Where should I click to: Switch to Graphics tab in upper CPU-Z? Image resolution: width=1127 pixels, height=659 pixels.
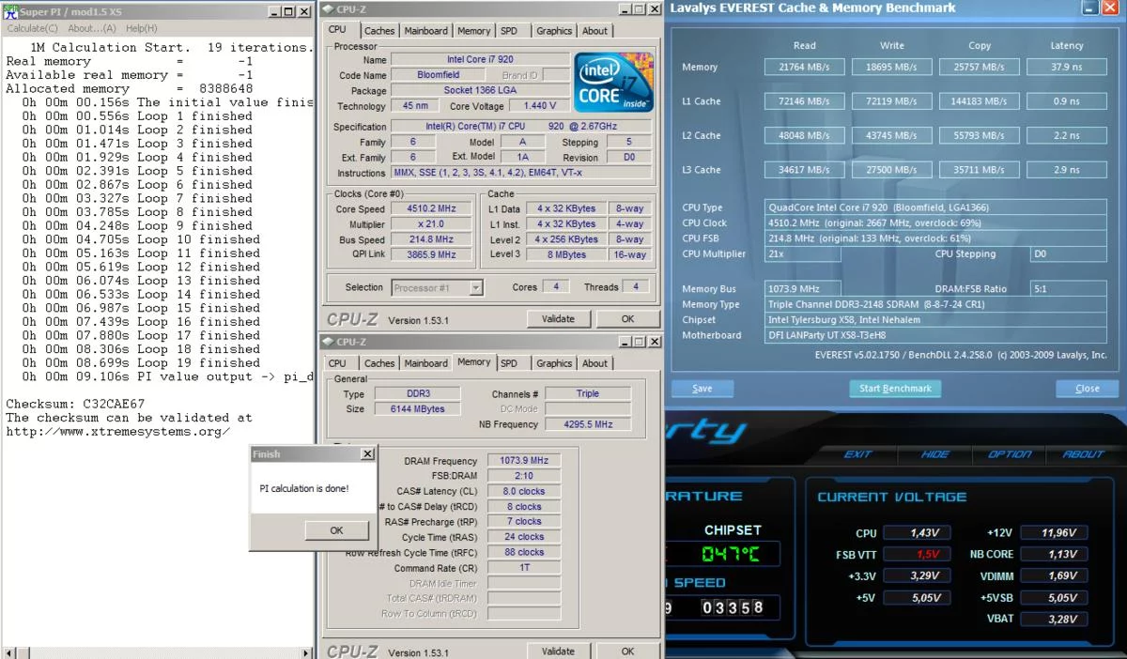[x=554, y=30]
